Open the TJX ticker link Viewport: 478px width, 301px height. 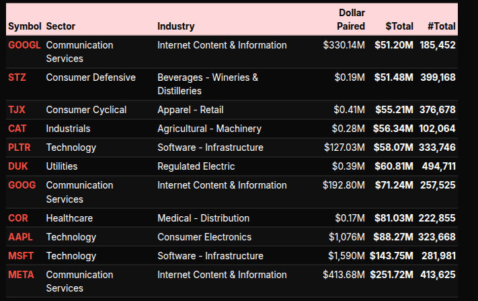click(17, 110)
